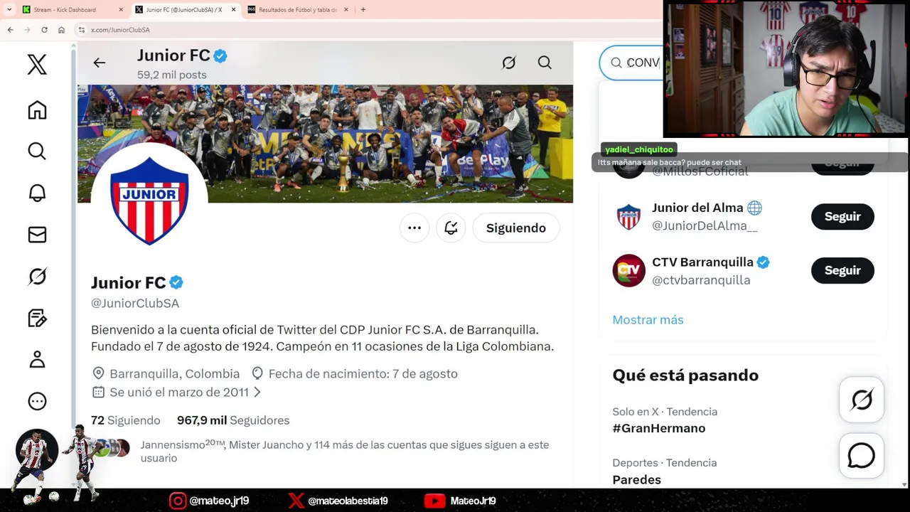Viewport: 910px width, 512px height.
Task: Click the browser home icon
Action: tap(61, 30)
